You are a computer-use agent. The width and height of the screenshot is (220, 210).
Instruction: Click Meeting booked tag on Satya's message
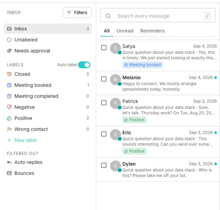142,65
